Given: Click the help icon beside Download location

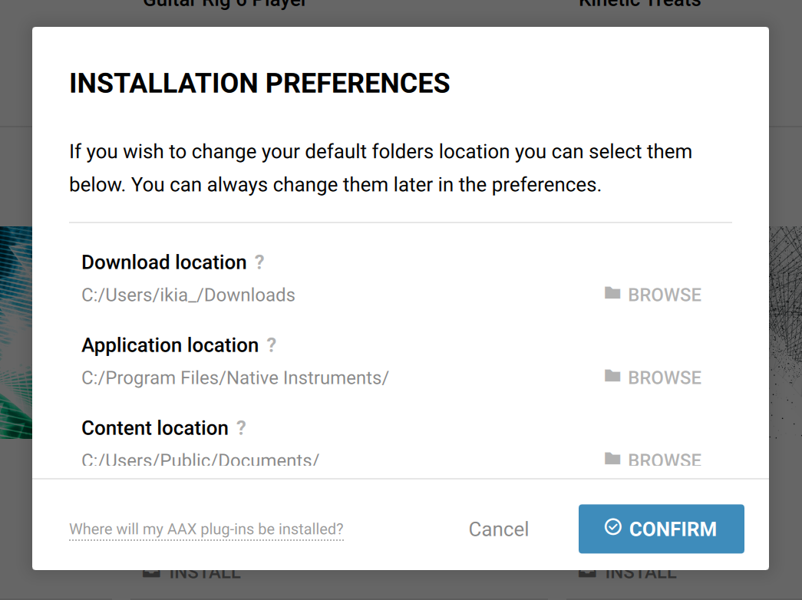Looking at the screenshot, I should tap(260, 262).
